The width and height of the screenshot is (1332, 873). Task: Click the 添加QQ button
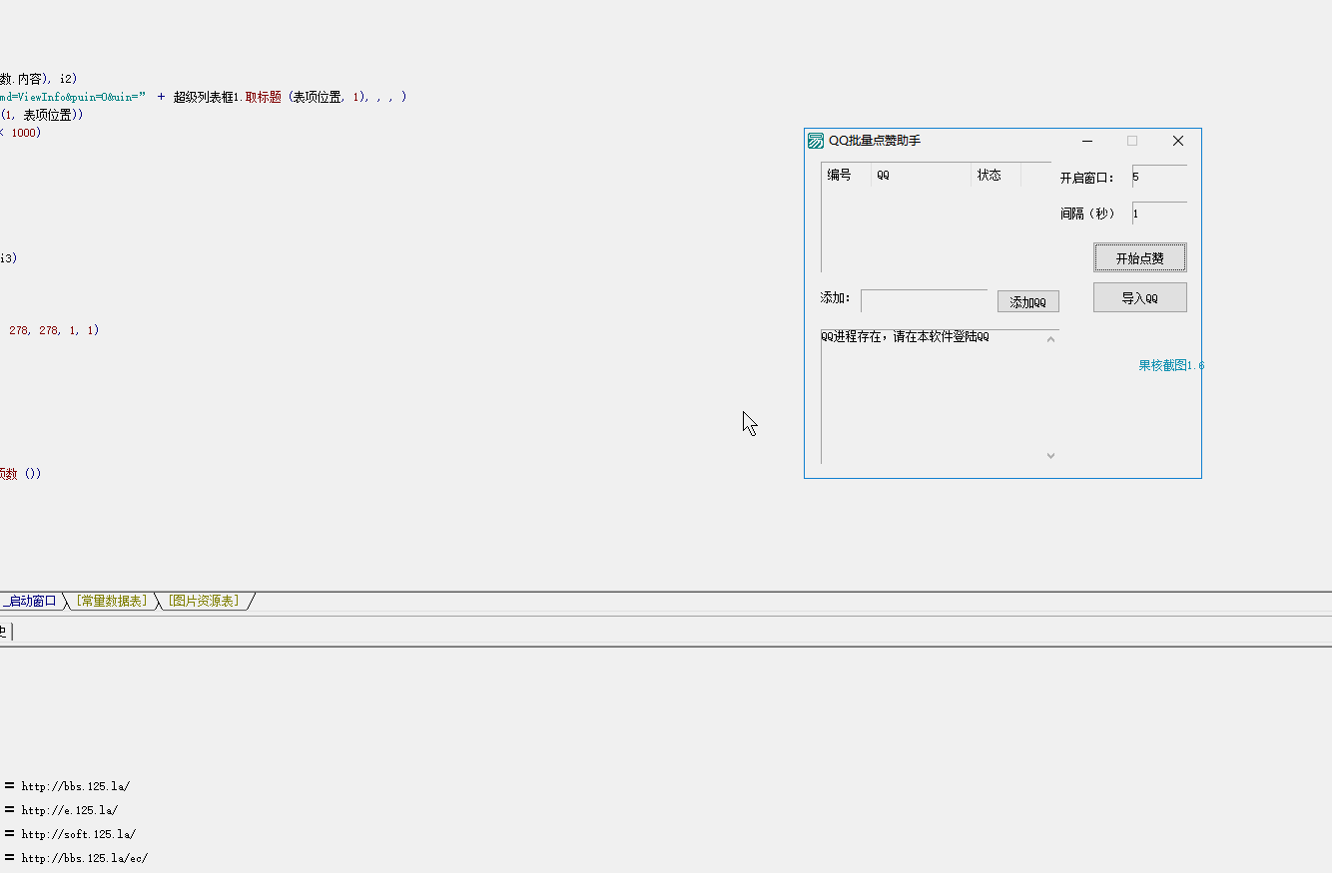[x=1028, y=302]
